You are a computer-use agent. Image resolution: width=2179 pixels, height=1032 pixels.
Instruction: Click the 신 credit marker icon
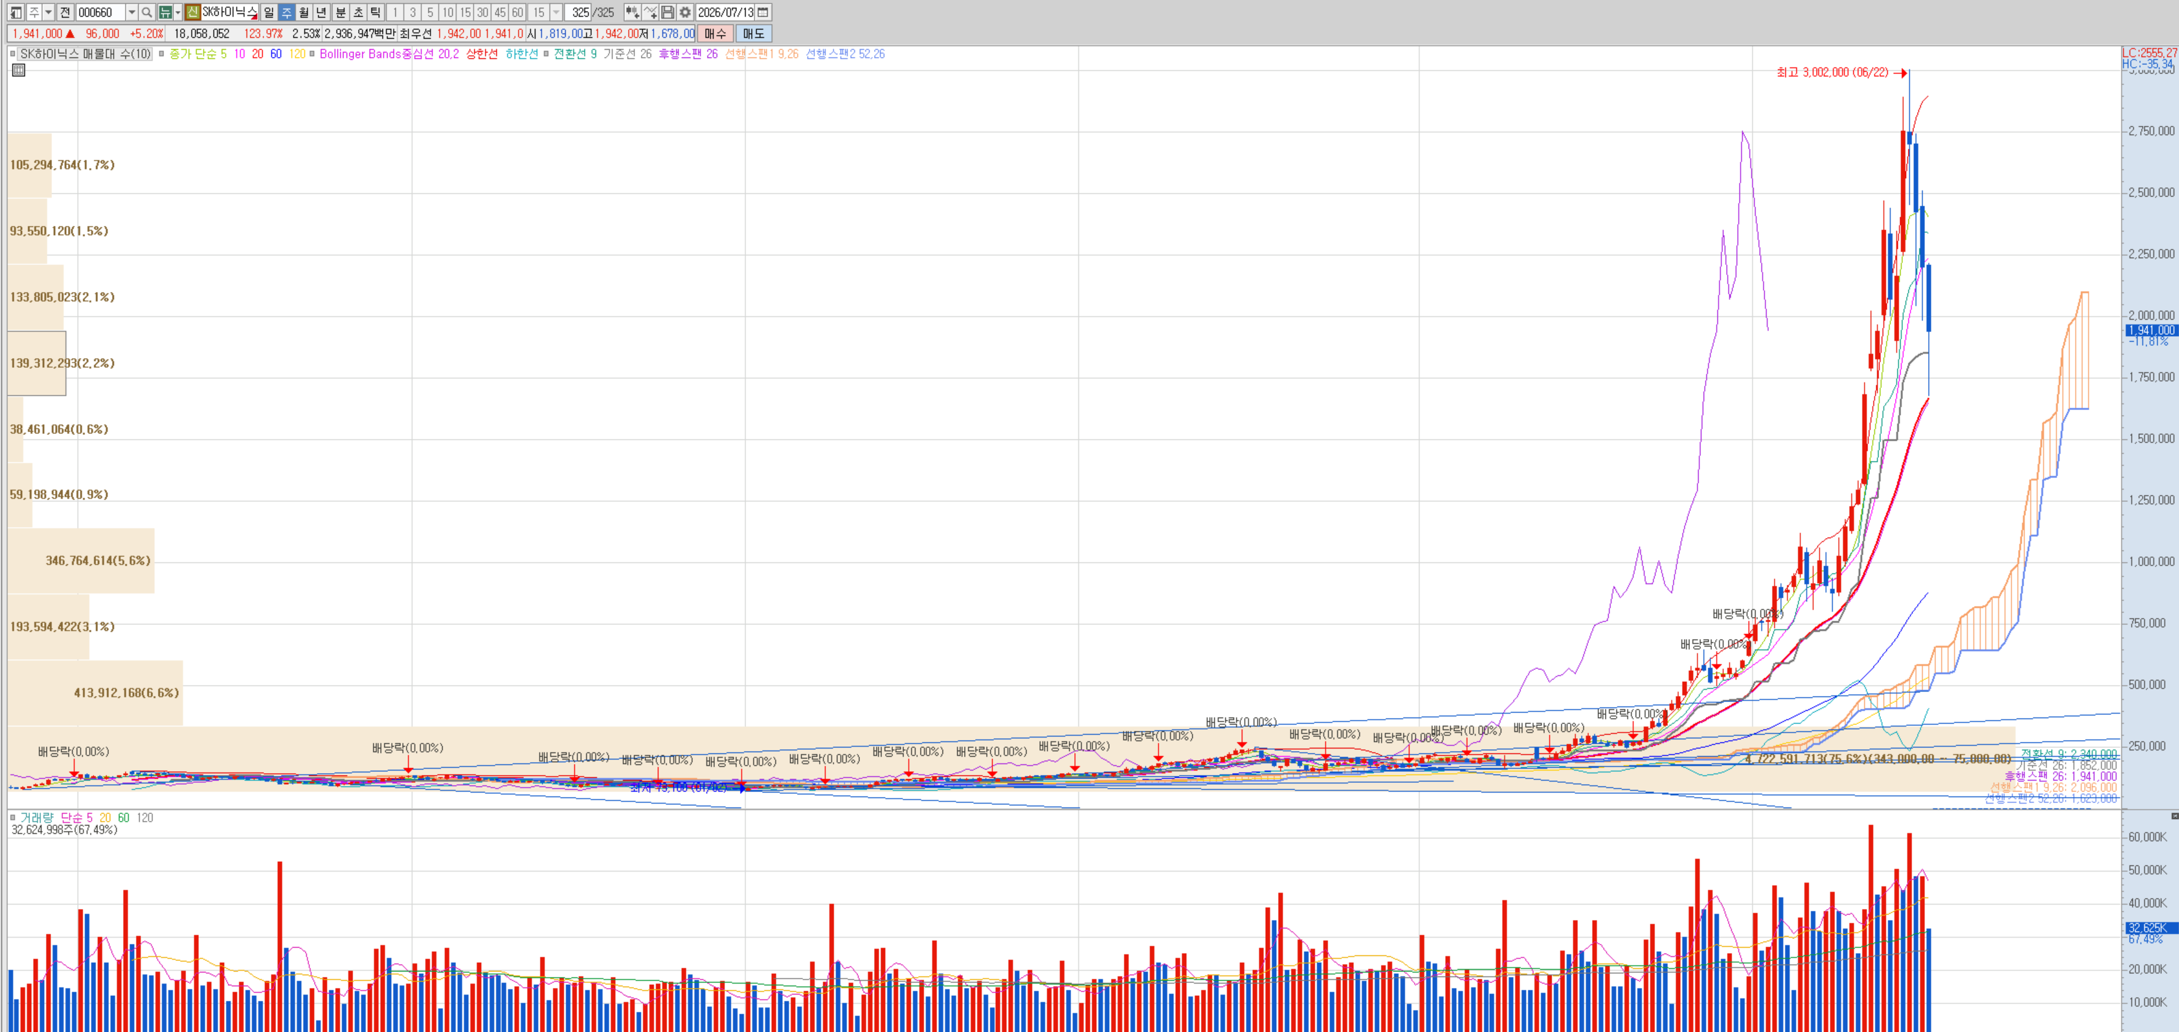pyautogui.click(x=193, y=13)
